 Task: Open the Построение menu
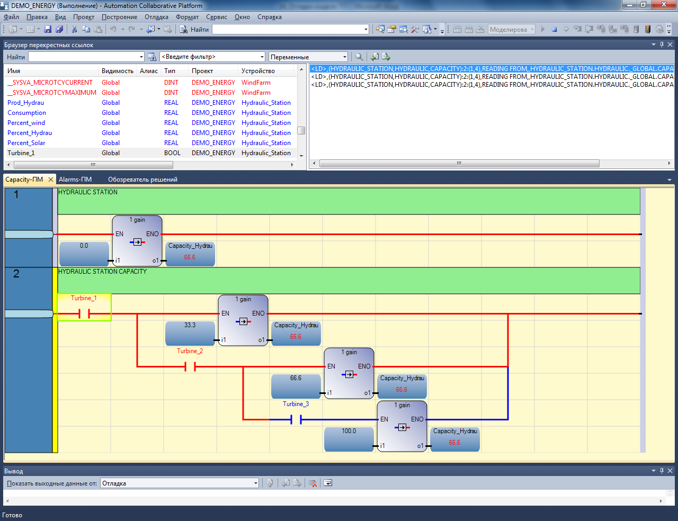point(119,17)
